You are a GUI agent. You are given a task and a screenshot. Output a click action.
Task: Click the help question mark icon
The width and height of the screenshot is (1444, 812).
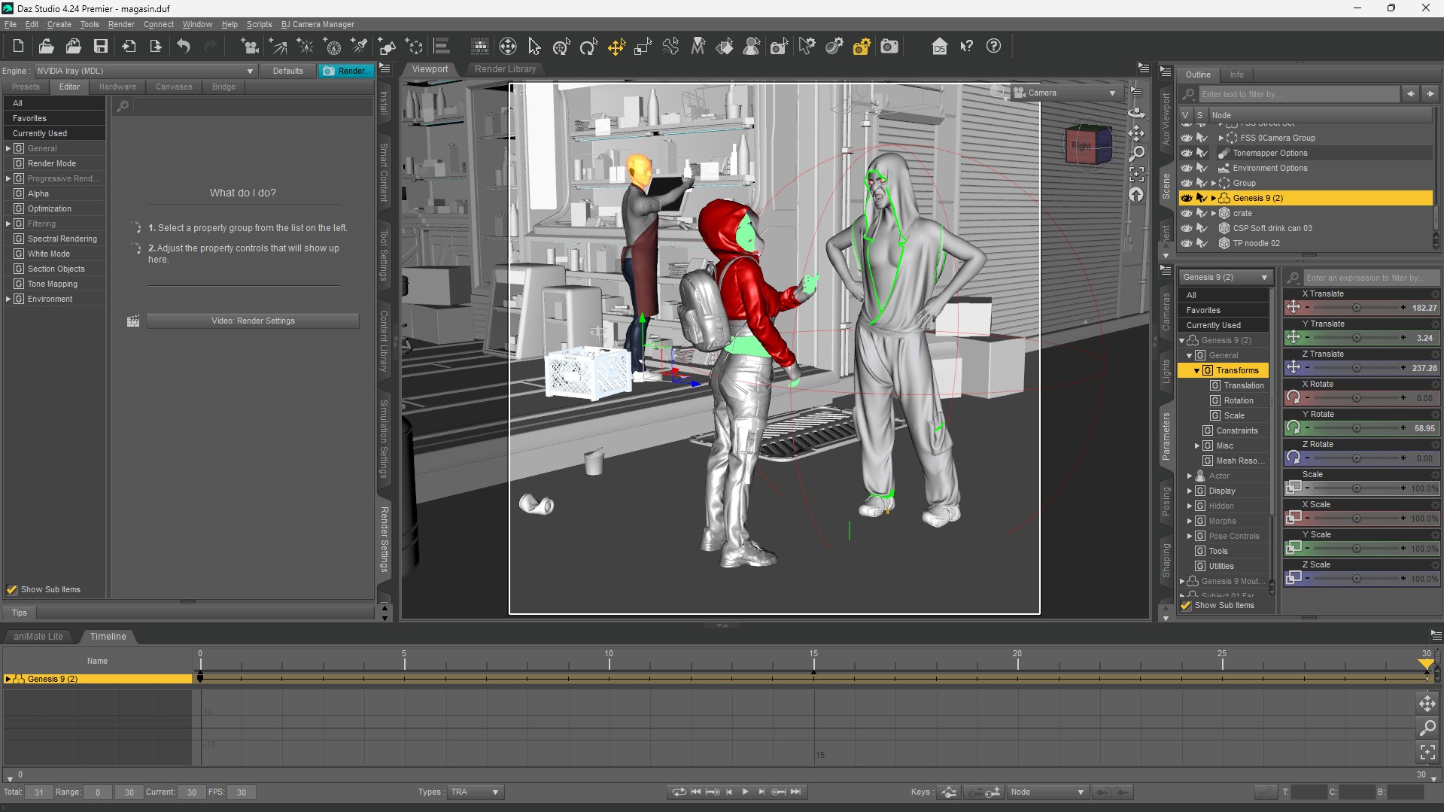(x=993, y=47)
